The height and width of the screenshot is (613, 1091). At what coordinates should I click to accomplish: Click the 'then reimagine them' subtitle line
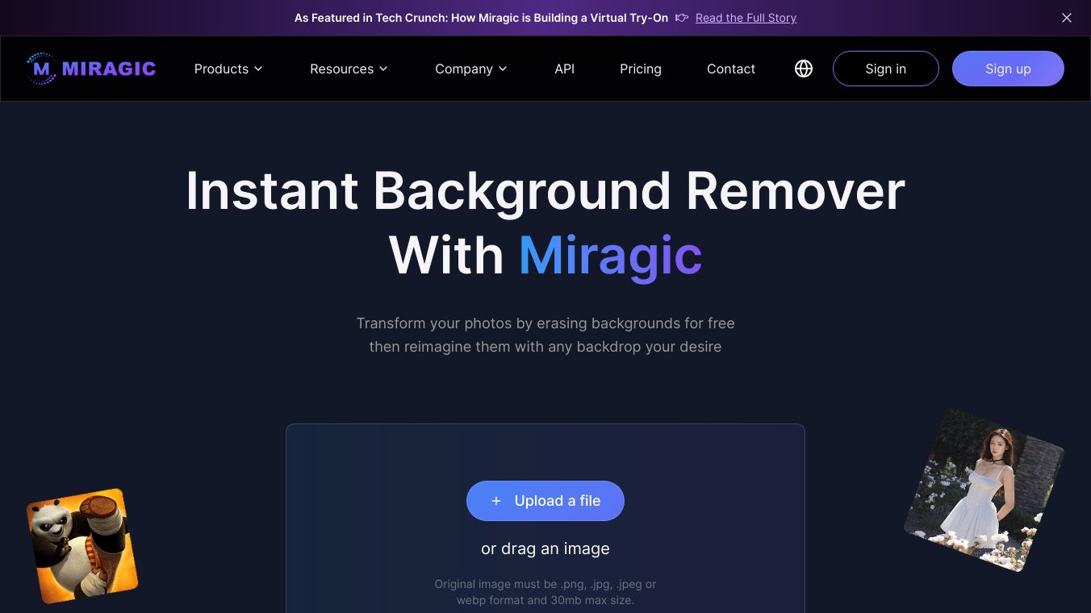pos(545,347)
